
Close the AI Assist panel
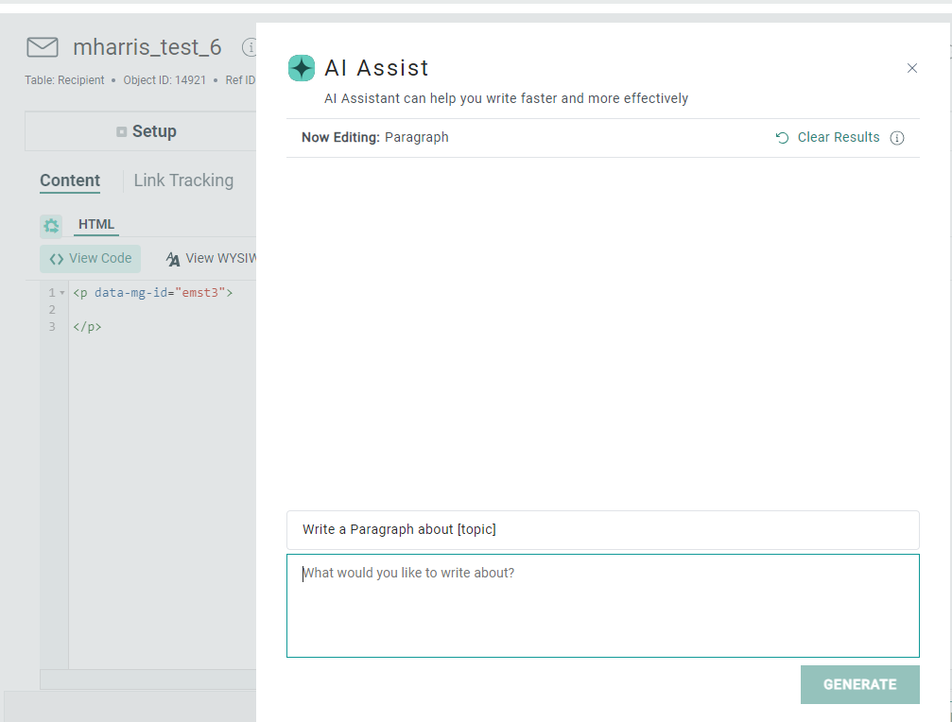pos(911,68)
